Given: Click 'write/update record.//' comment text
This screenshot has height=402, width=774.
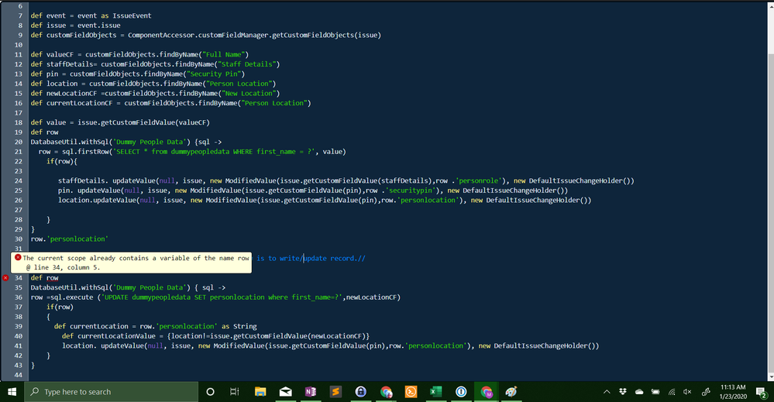Looking at the screenshot, I should [x=322, y=258].
